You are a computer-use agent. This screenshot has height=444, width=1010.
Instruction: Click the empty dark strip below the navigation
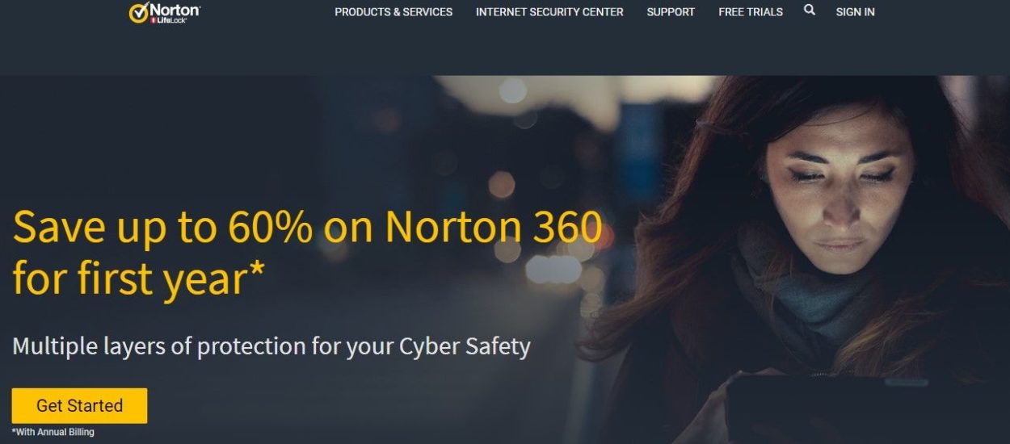[x=505, y=50]
